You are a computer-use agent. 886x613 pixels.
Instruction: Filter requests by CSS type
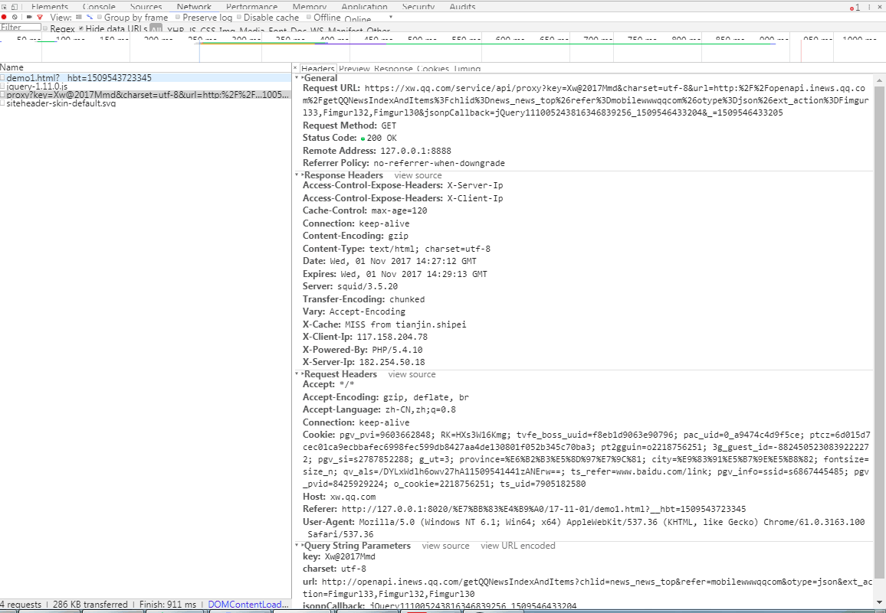coord(208,29)
